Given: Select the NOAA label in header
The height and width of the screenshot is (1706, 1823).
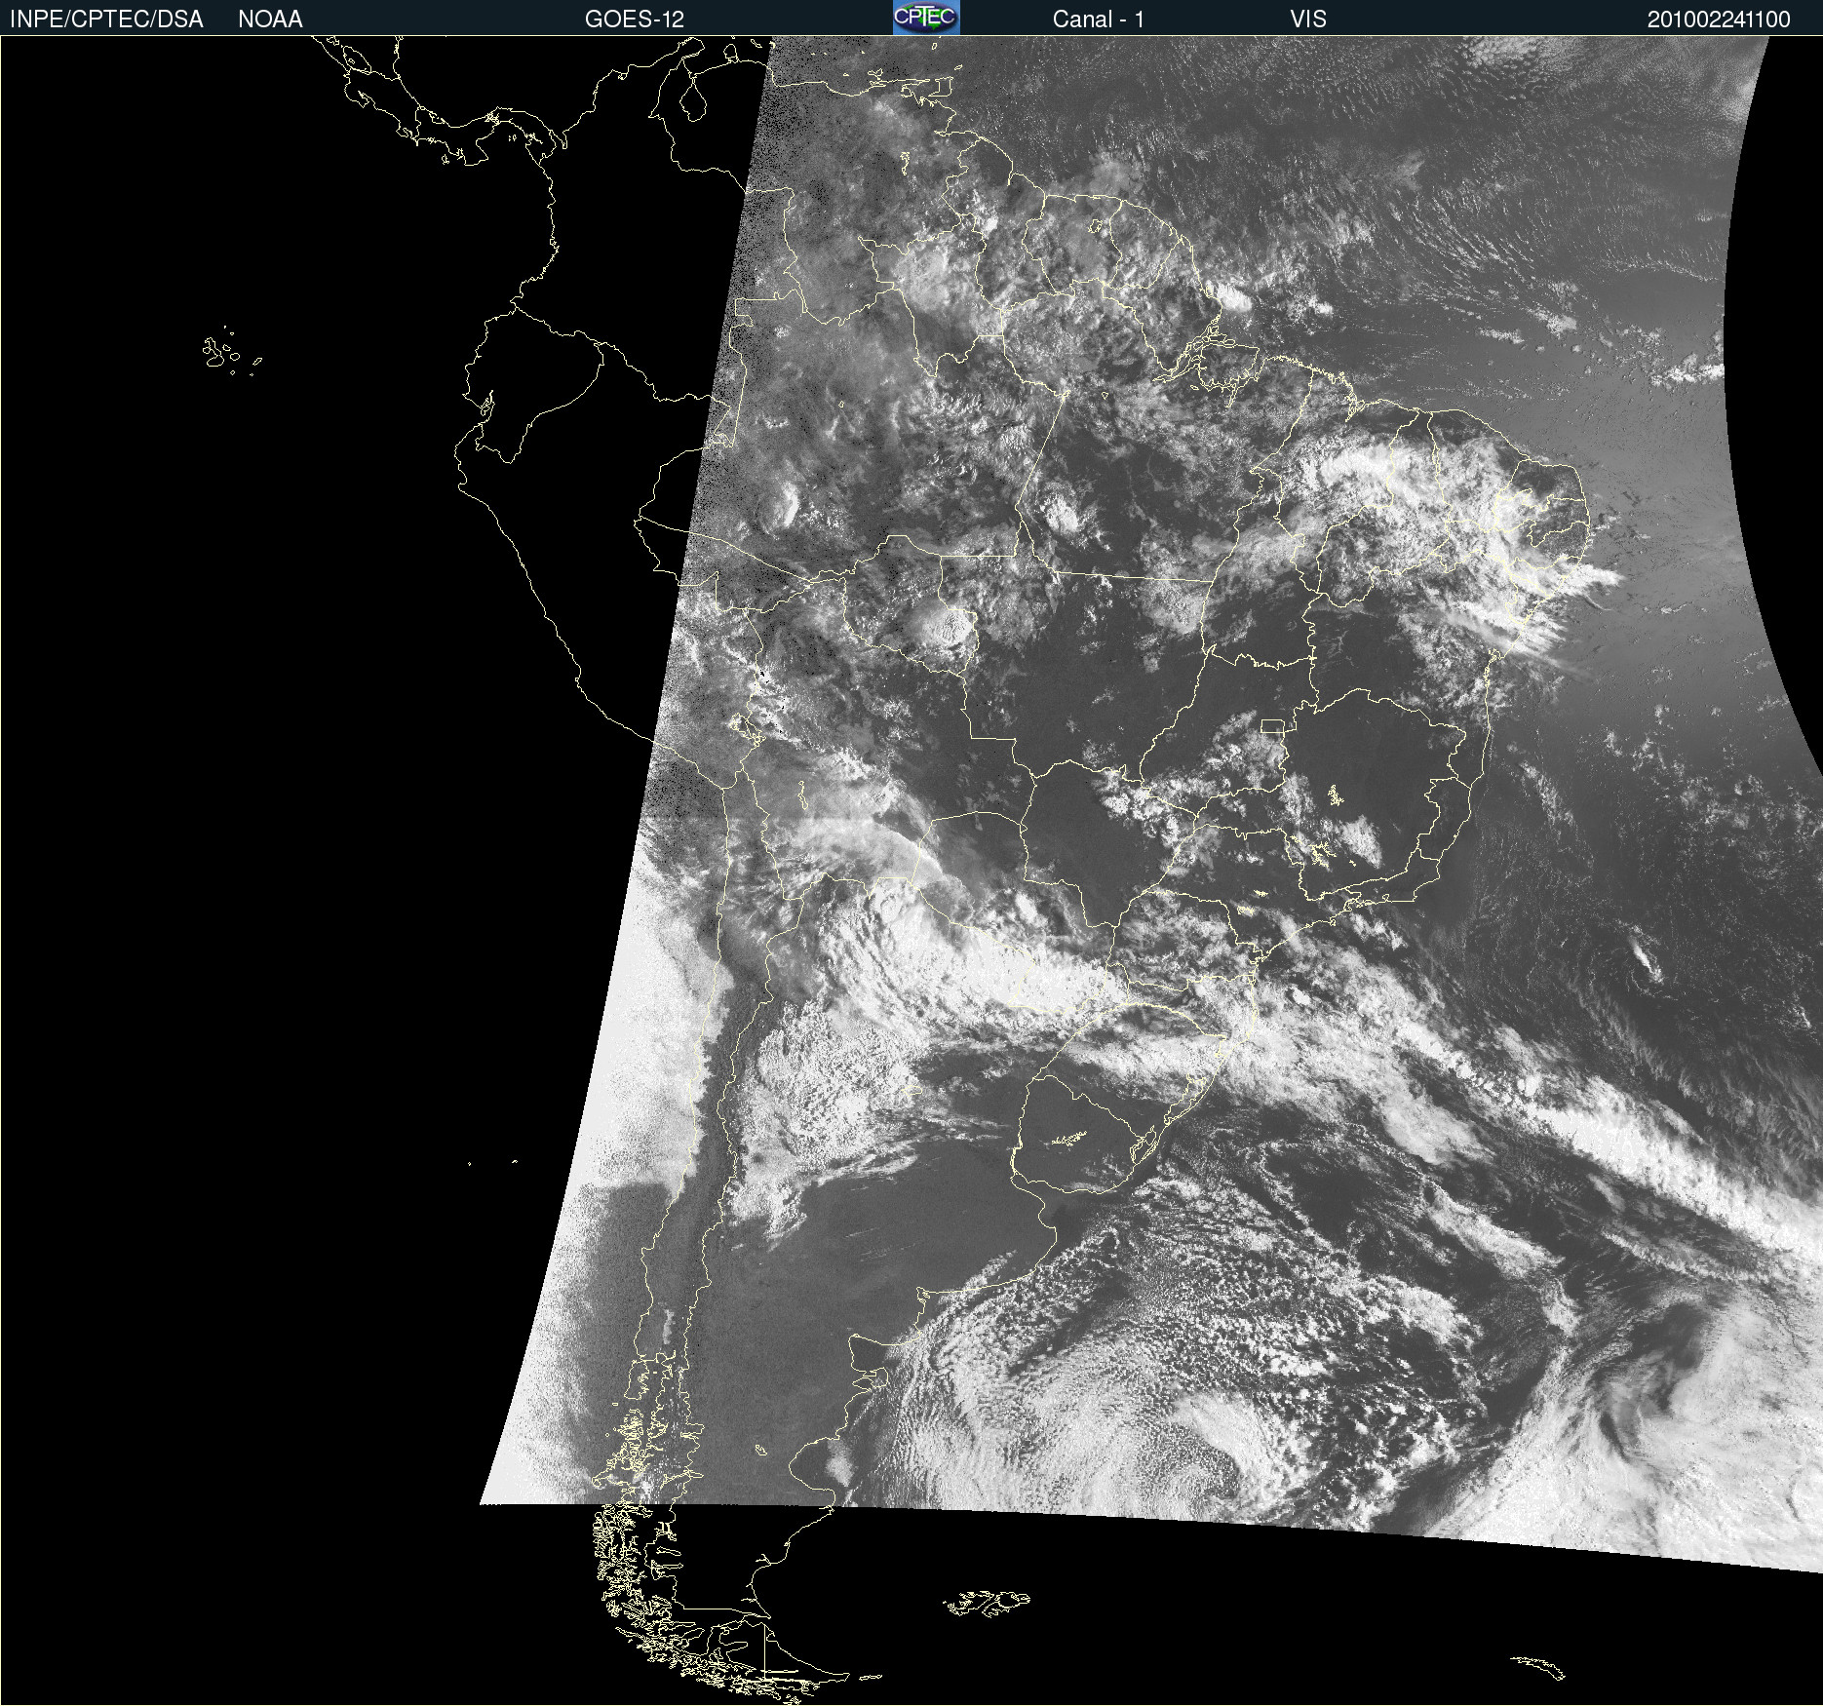Looking at the screenshot, I should tap(270, 19).
